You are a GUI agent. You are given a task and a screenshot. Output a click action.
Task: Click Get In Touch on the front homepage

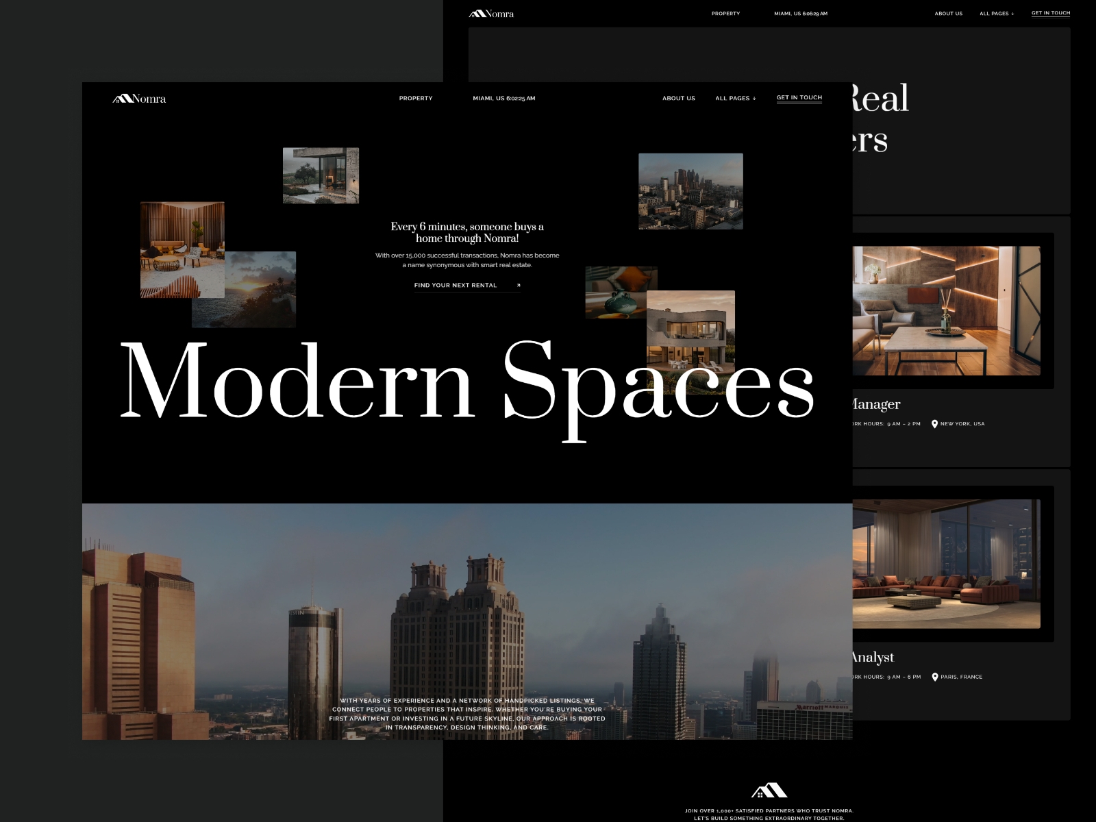799,98
